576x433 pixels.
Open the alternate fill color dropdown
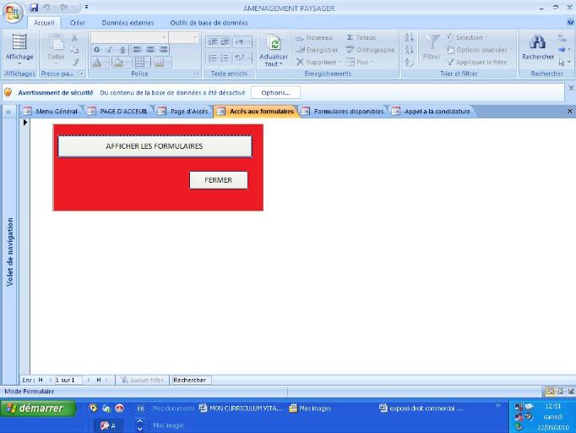[169, 63]
